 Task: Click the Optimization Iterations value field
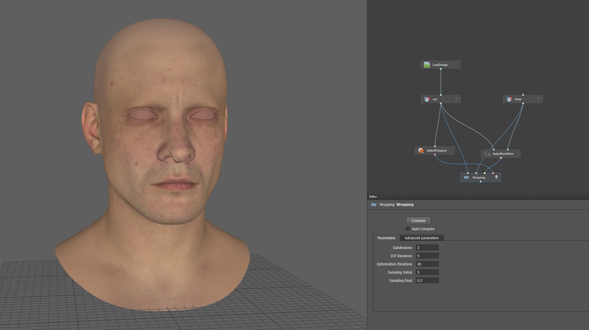pyautogui.click(x=427, y=264)
